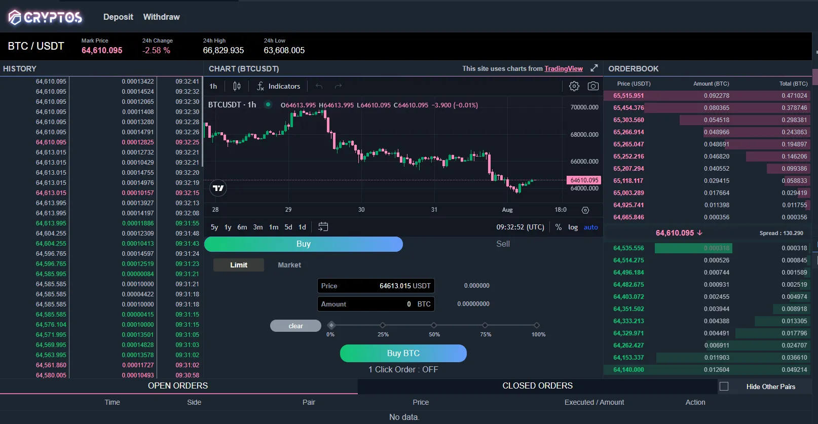Image resolution: width=818 pixels, height=424 pixels.
Task: Set amount slider to 25%
Action: click(x=383, y=325)
